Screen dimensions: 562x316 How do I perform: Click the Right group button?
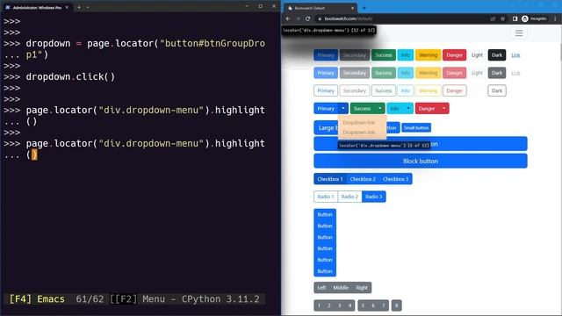pos(362,287)
